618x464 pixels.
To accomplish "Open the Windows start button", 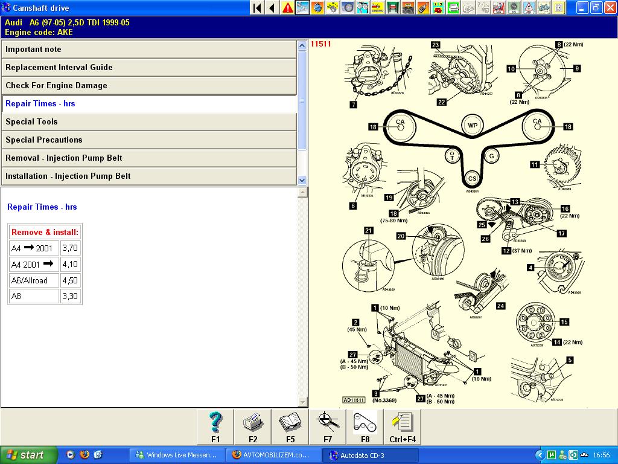I will click(28, 455).
